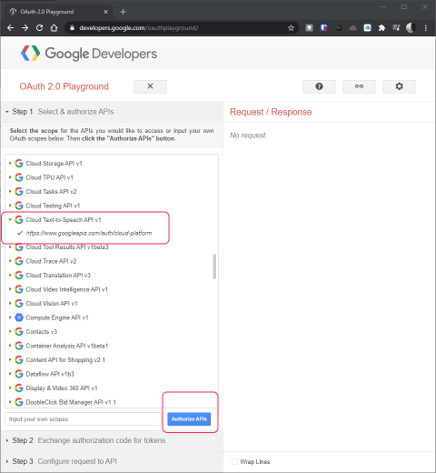Image resolution: width=436 pixels, height=473 pixels.
Task: Deselect the cloud-platform scope checkmark
Action: coord(20,233)
